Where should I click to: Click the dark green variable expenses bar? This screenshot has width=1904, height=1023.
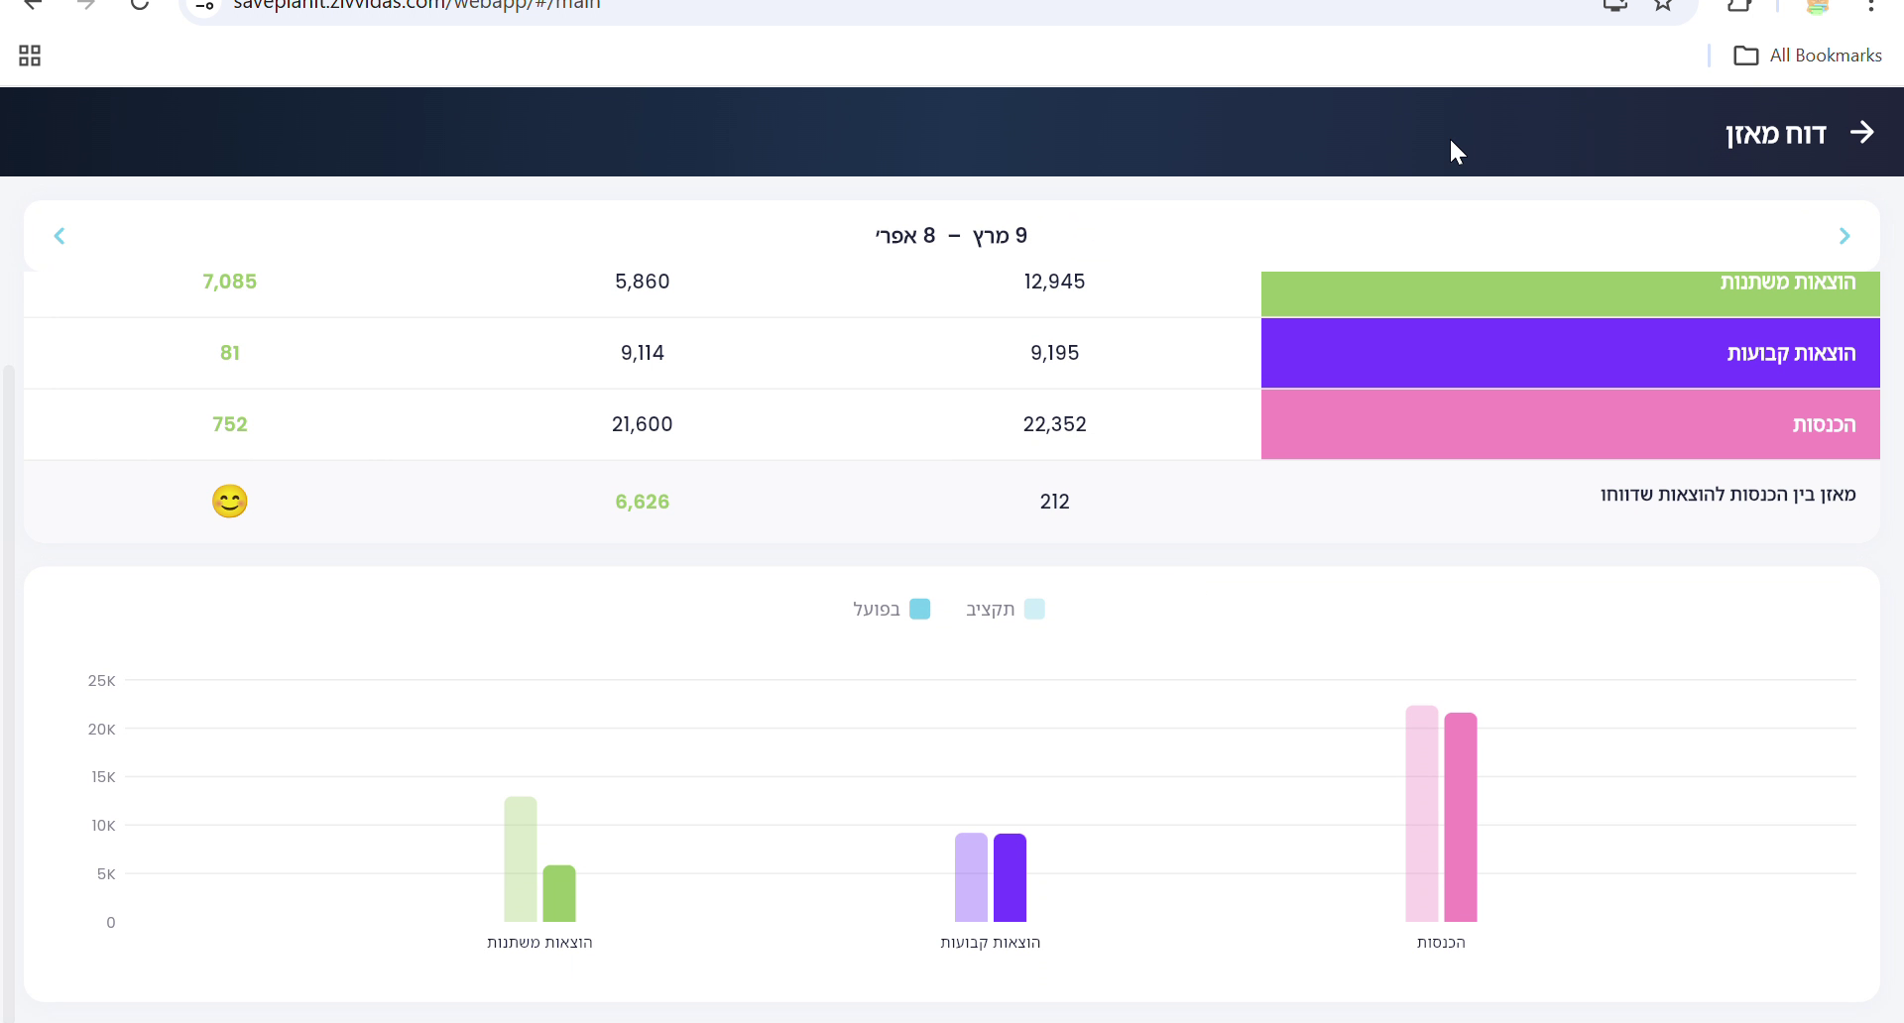[x=559, y=893]
